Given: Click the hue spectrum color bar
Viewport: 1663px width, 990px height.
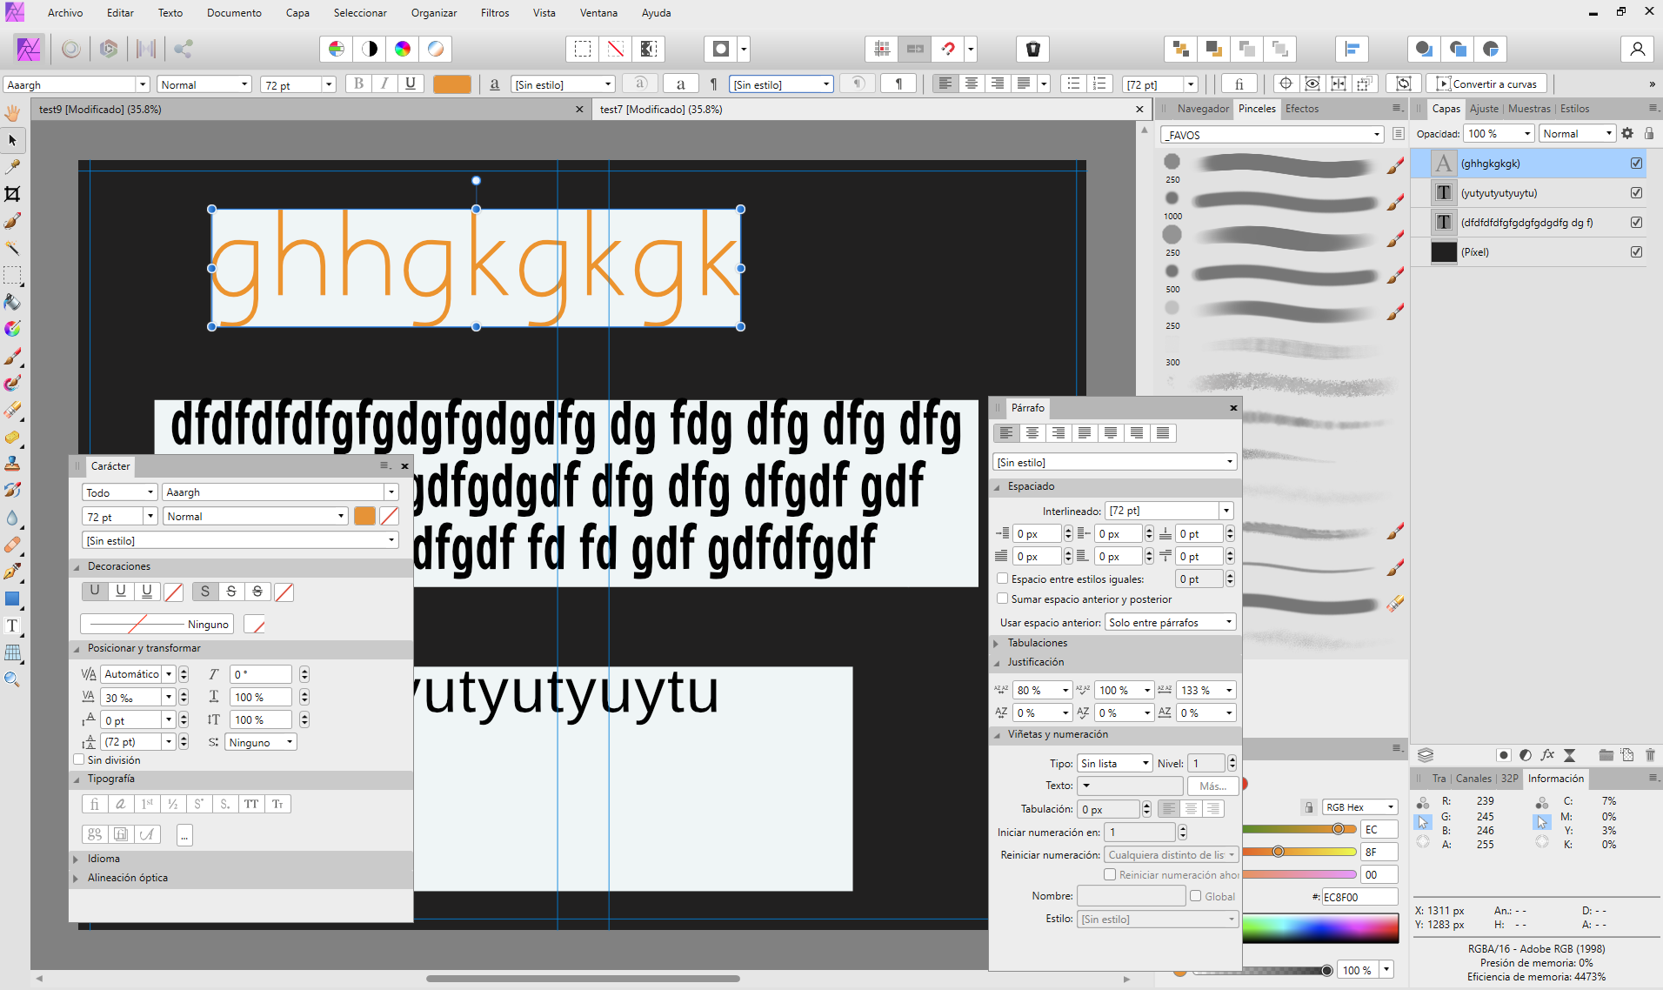Looking at the screenshot, I should (x=1320, y=930).
